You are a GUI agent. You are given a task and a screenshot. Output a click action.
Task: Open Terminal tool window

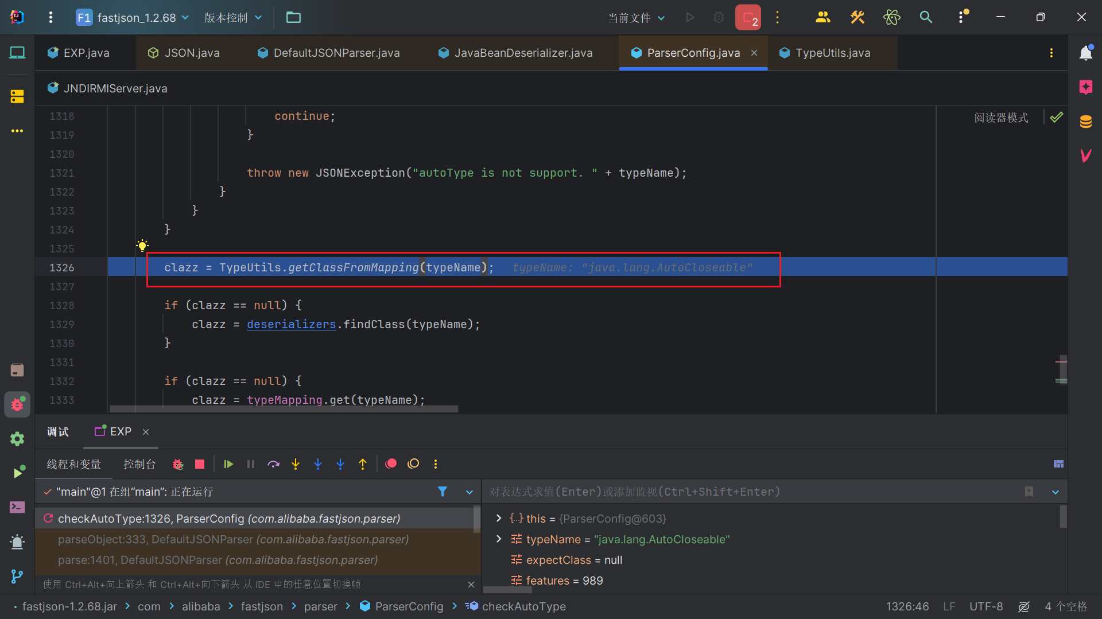coord(17,507)
